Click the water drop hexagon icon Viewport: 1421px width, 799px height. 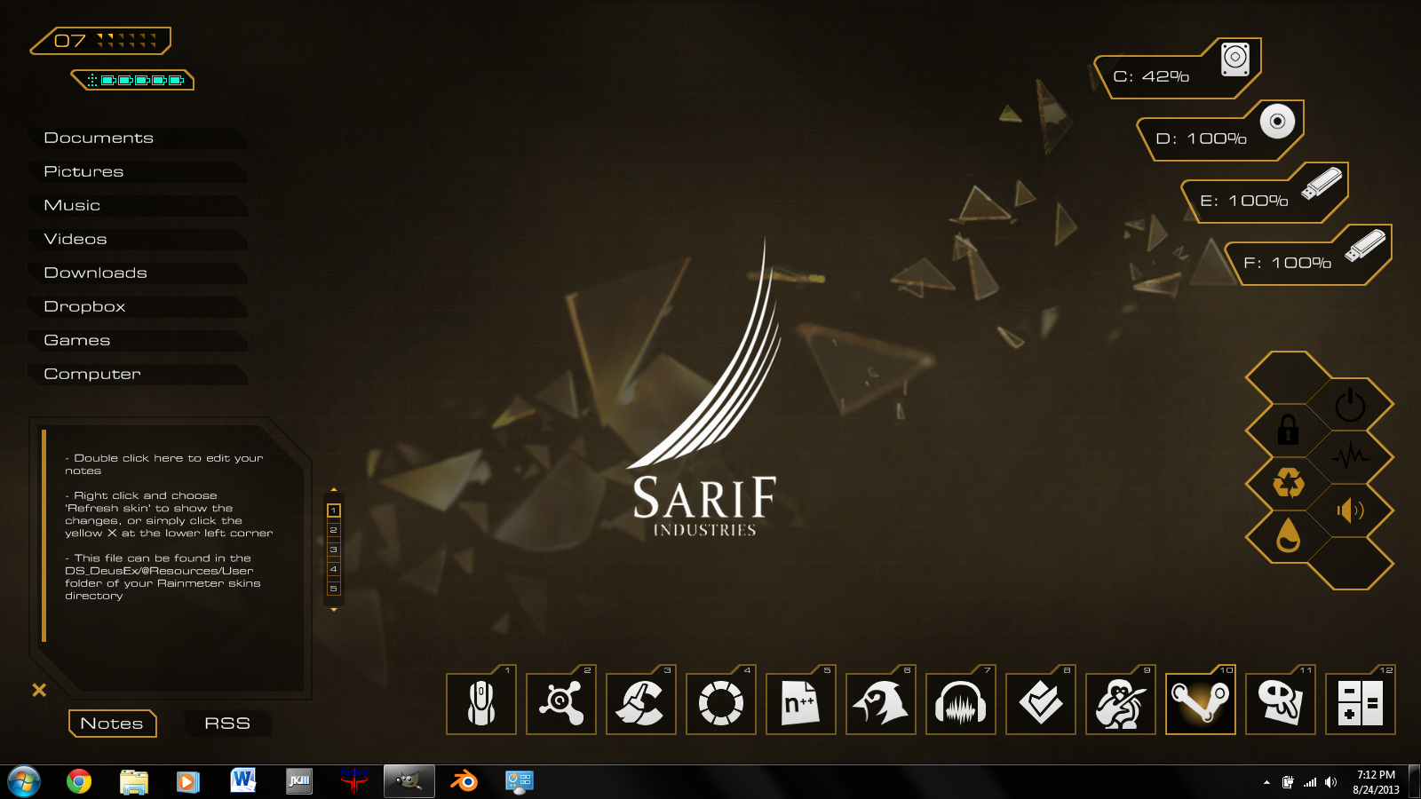[x=1288, y=536]
